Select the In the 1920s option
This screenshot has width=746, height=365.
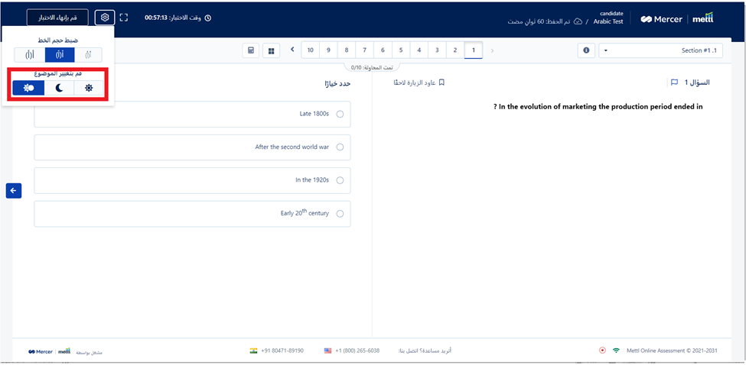point(192,180)
